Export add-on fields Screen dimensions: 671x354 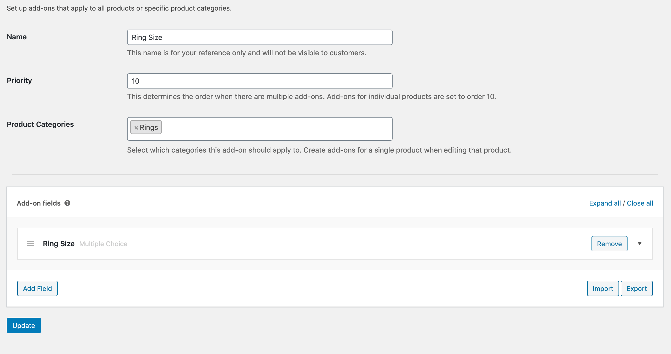pos(636,289)
